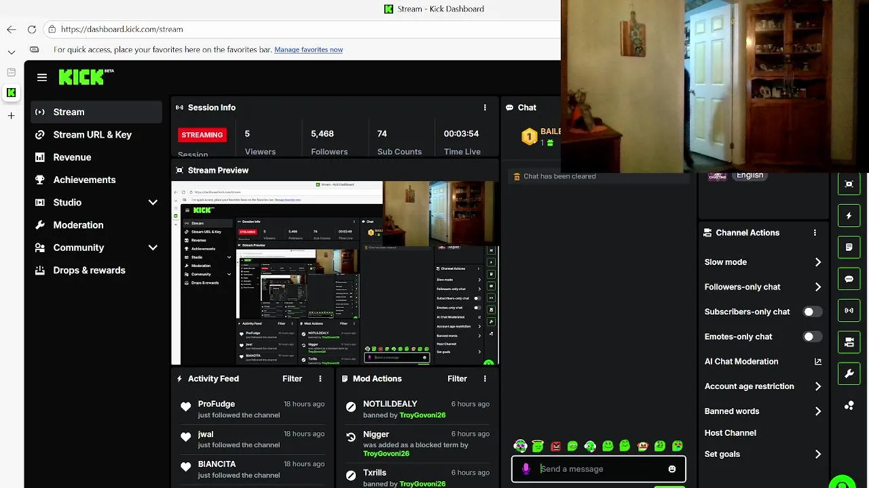The width and height of the screenshot is (869, 488).
Task: Pick the heart-eyes emote
Action: (678, 446)
